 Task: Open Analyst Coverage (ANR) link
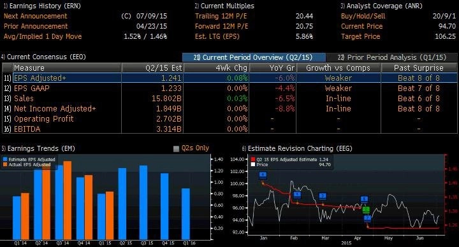381,6
